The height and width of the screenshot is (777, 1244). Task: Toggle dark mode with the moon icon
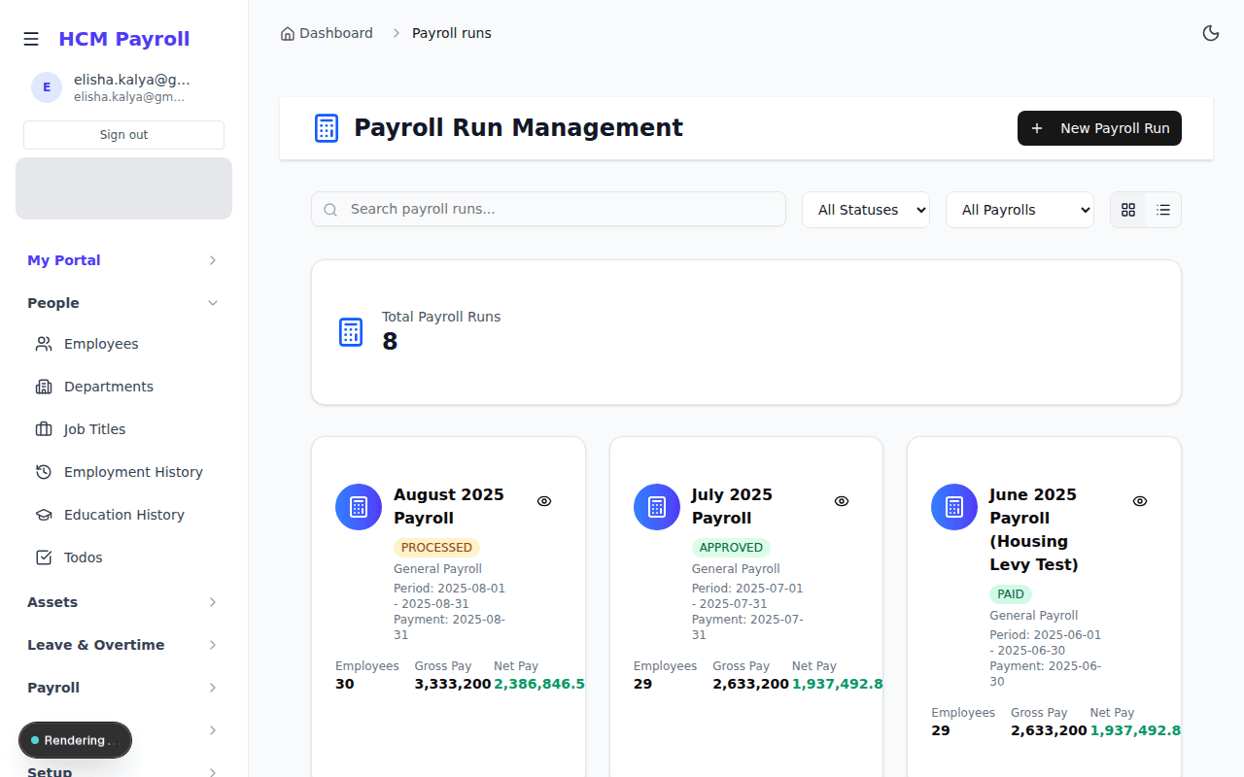pyautogui.click(x=1211, y=32)
